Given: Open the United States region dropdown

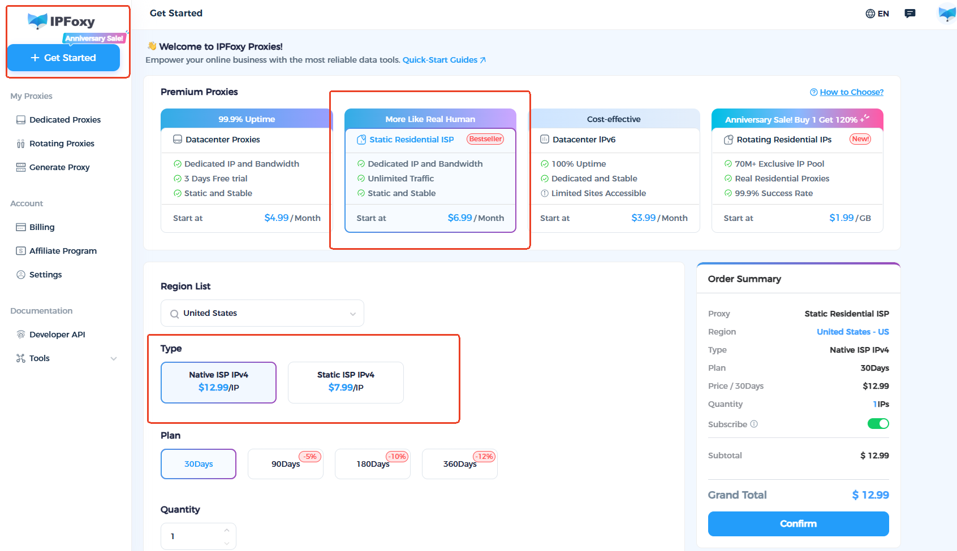Looking at the screenshot, I should pyautogui.click(x=262, y=313).
